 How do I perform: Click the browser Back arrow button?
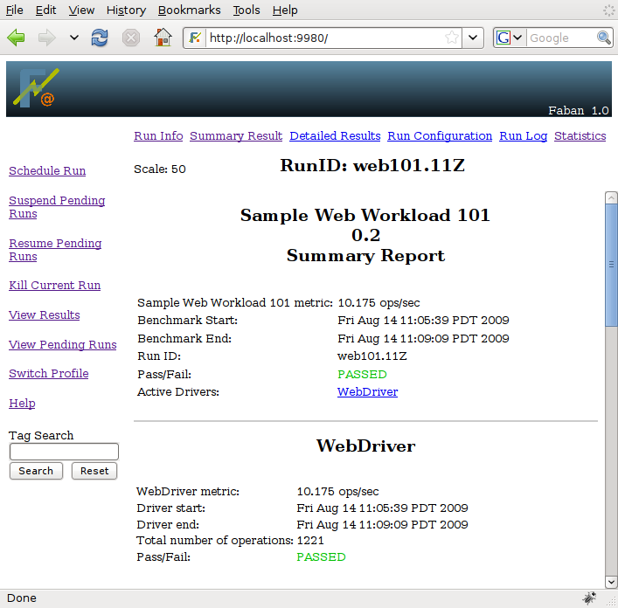(17, 38)
